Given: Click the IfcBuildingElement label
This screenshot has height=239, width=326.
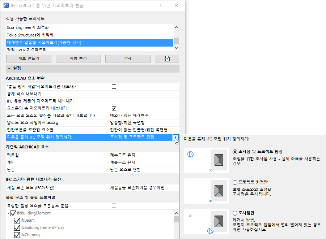Looking at the screenshot, I should [34, 213].
